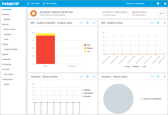The image size is (168, 115).
Task: Click the orange network threats alert icon
Action: click(34, 13)
